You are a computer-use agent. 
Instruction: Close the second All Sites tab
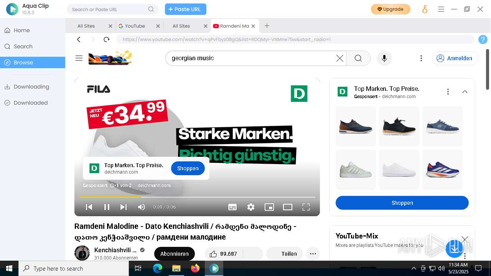206,26
